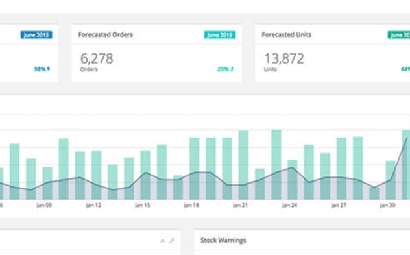Collapse the panel using the chevron icon

tap(162, 241)
